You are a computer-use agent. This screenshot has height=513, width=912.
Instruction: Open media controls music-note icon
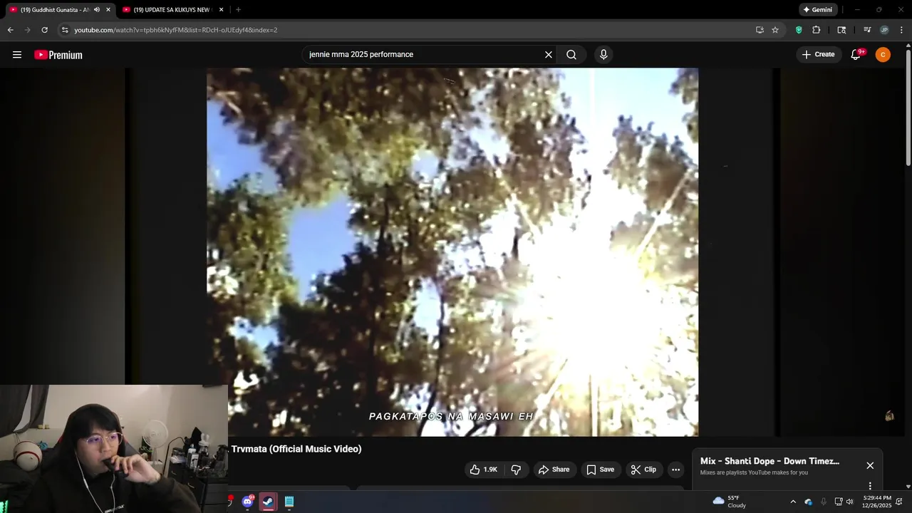(867, 30)
